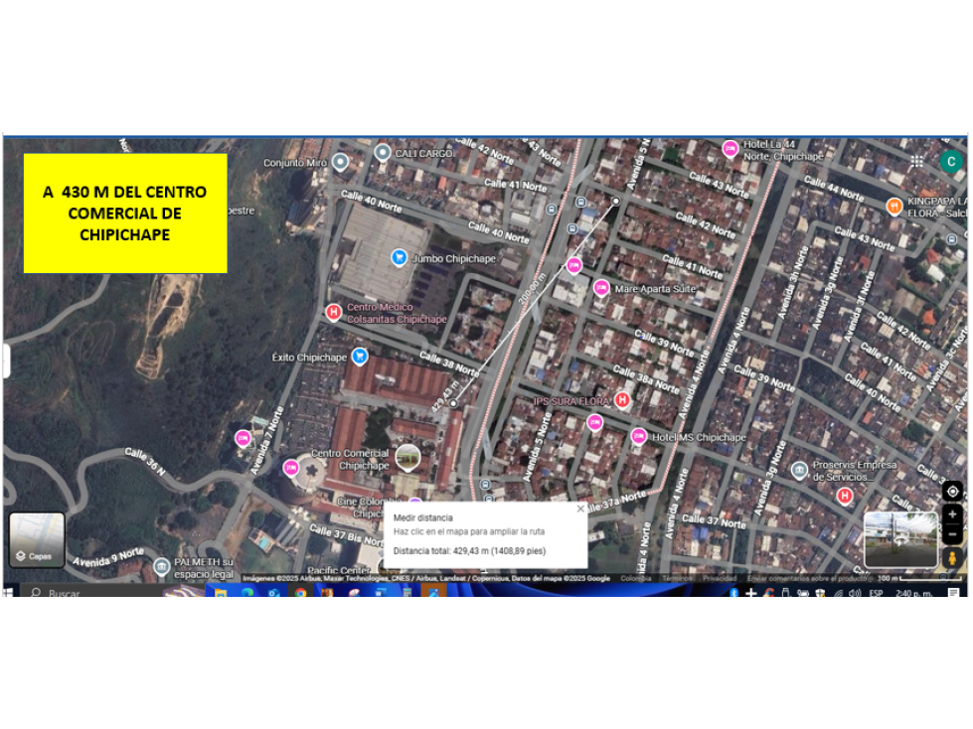Open the IPS SURA FLORA hospital marker

[622, 400]
